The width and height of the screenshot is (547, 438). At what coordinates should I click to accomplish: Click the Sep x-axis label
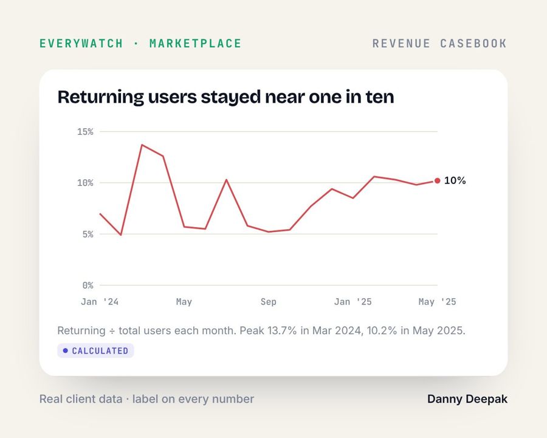pos(268,302)
